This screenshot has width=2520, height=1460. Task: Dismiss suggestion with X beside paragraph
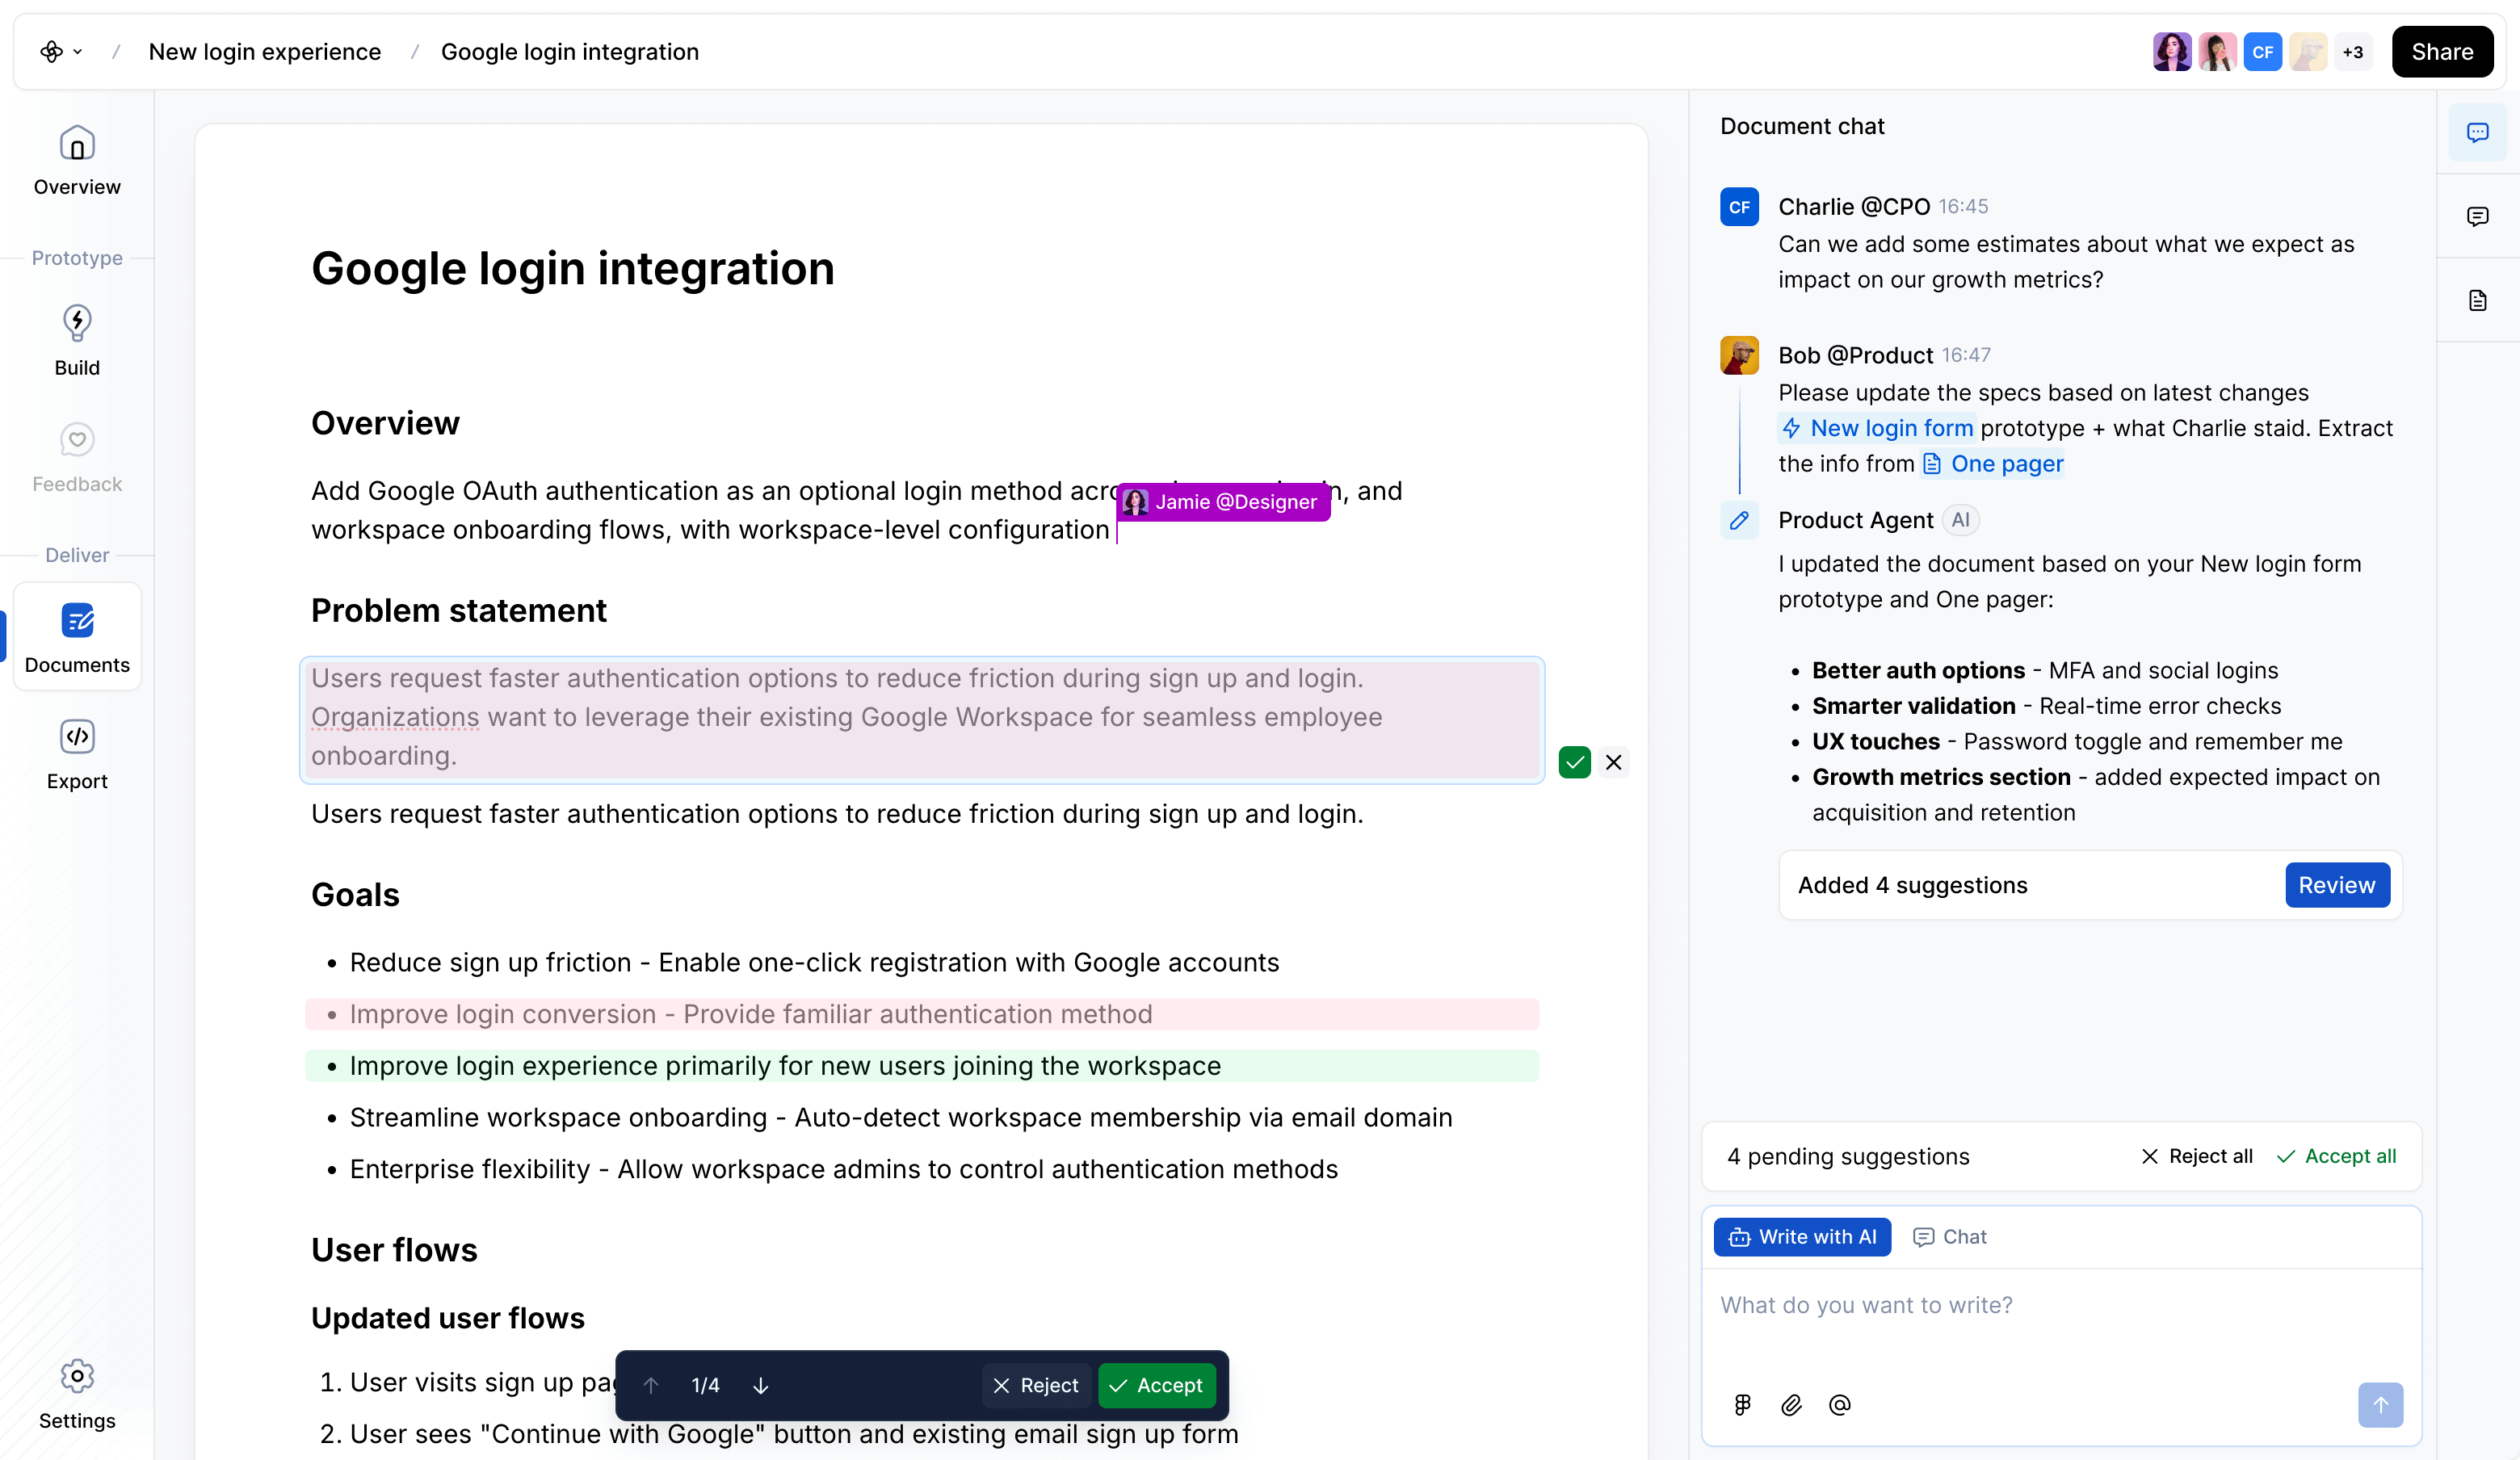click(1613, 762)
